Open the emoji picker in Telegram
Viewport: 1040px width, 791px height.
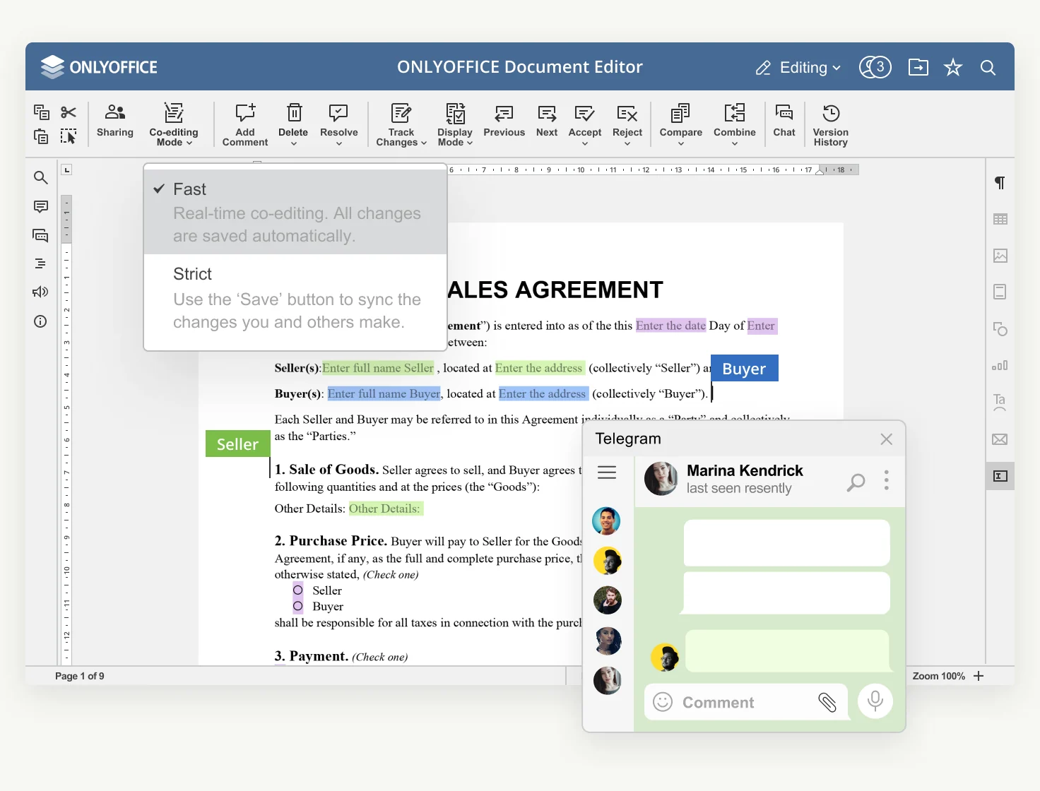point(663,702)
